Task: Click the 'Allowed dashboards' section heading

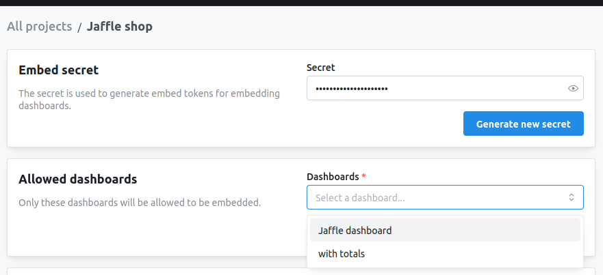Action: pyautogui.click(x=77, y=179)
